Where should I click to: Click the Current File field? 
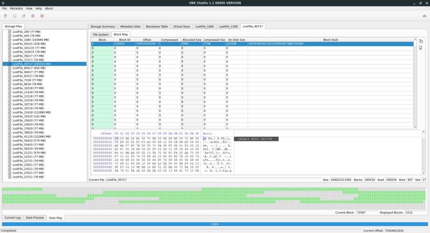coord(213,180)
